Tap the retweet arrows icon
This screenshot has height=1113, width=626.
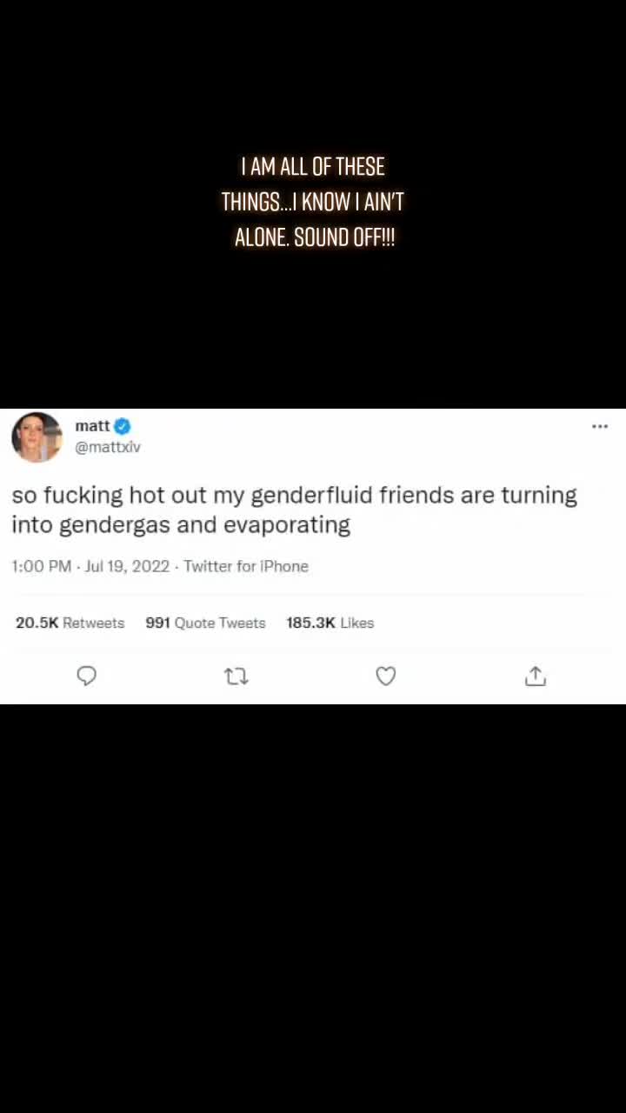236,676
